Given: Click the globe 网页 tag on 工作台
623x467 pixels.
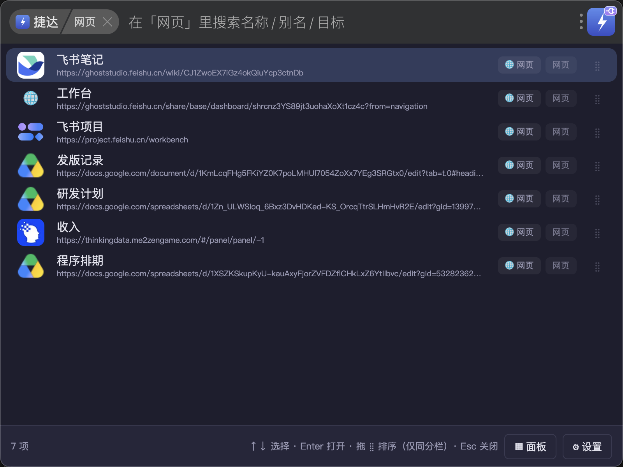Looking at the screenshot, I should click(519, 98).
